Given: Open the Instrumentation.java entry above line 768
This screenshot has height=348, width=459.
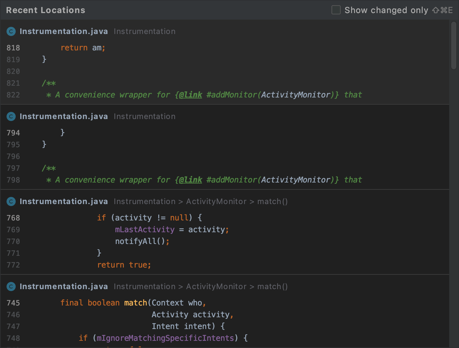Looking at the screenshot, I should point(64,201).
